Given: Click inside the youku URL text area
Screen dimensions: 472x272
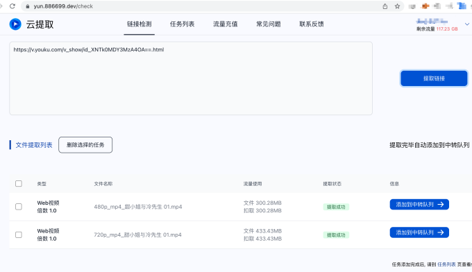Looking at the screenshot, I should (191, 78).
